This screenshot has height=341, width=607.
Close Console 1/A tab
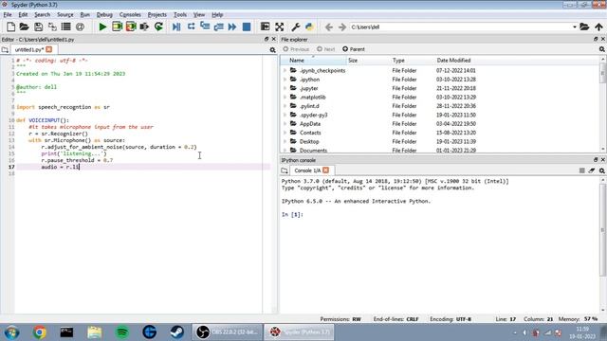tap(326, 170)
